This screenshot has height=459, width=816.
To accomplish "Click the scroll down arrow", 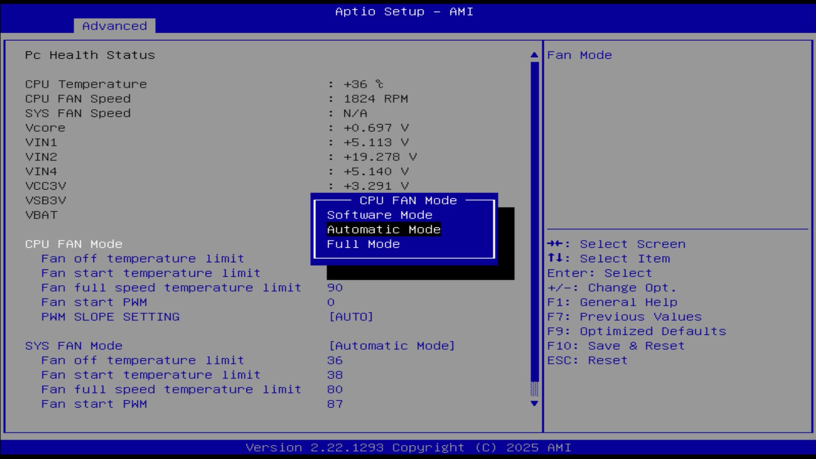I will pyautogui.click(x=534, y=403).
